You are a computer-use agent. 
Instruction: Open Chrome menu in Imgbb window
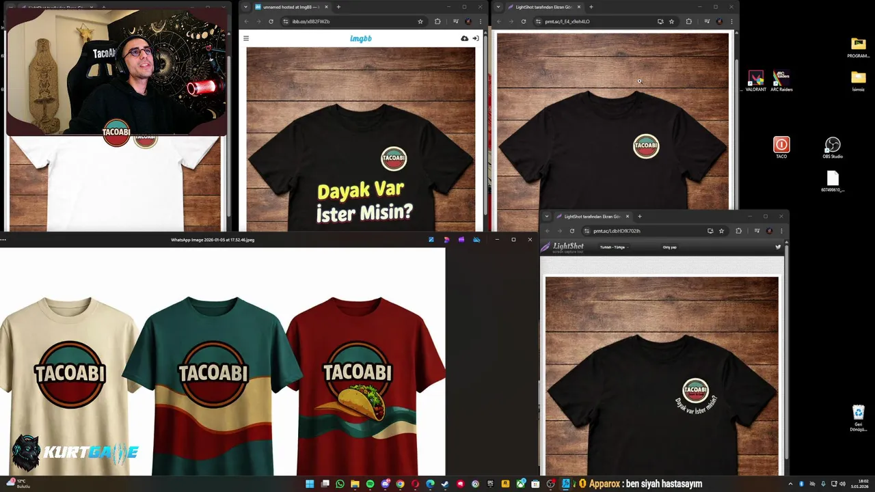click(481, 21)
